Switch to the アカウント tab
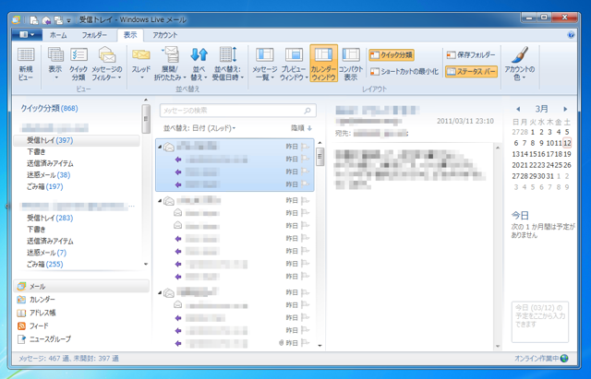This screenshot has height=379, width=591. coord(164,35)
